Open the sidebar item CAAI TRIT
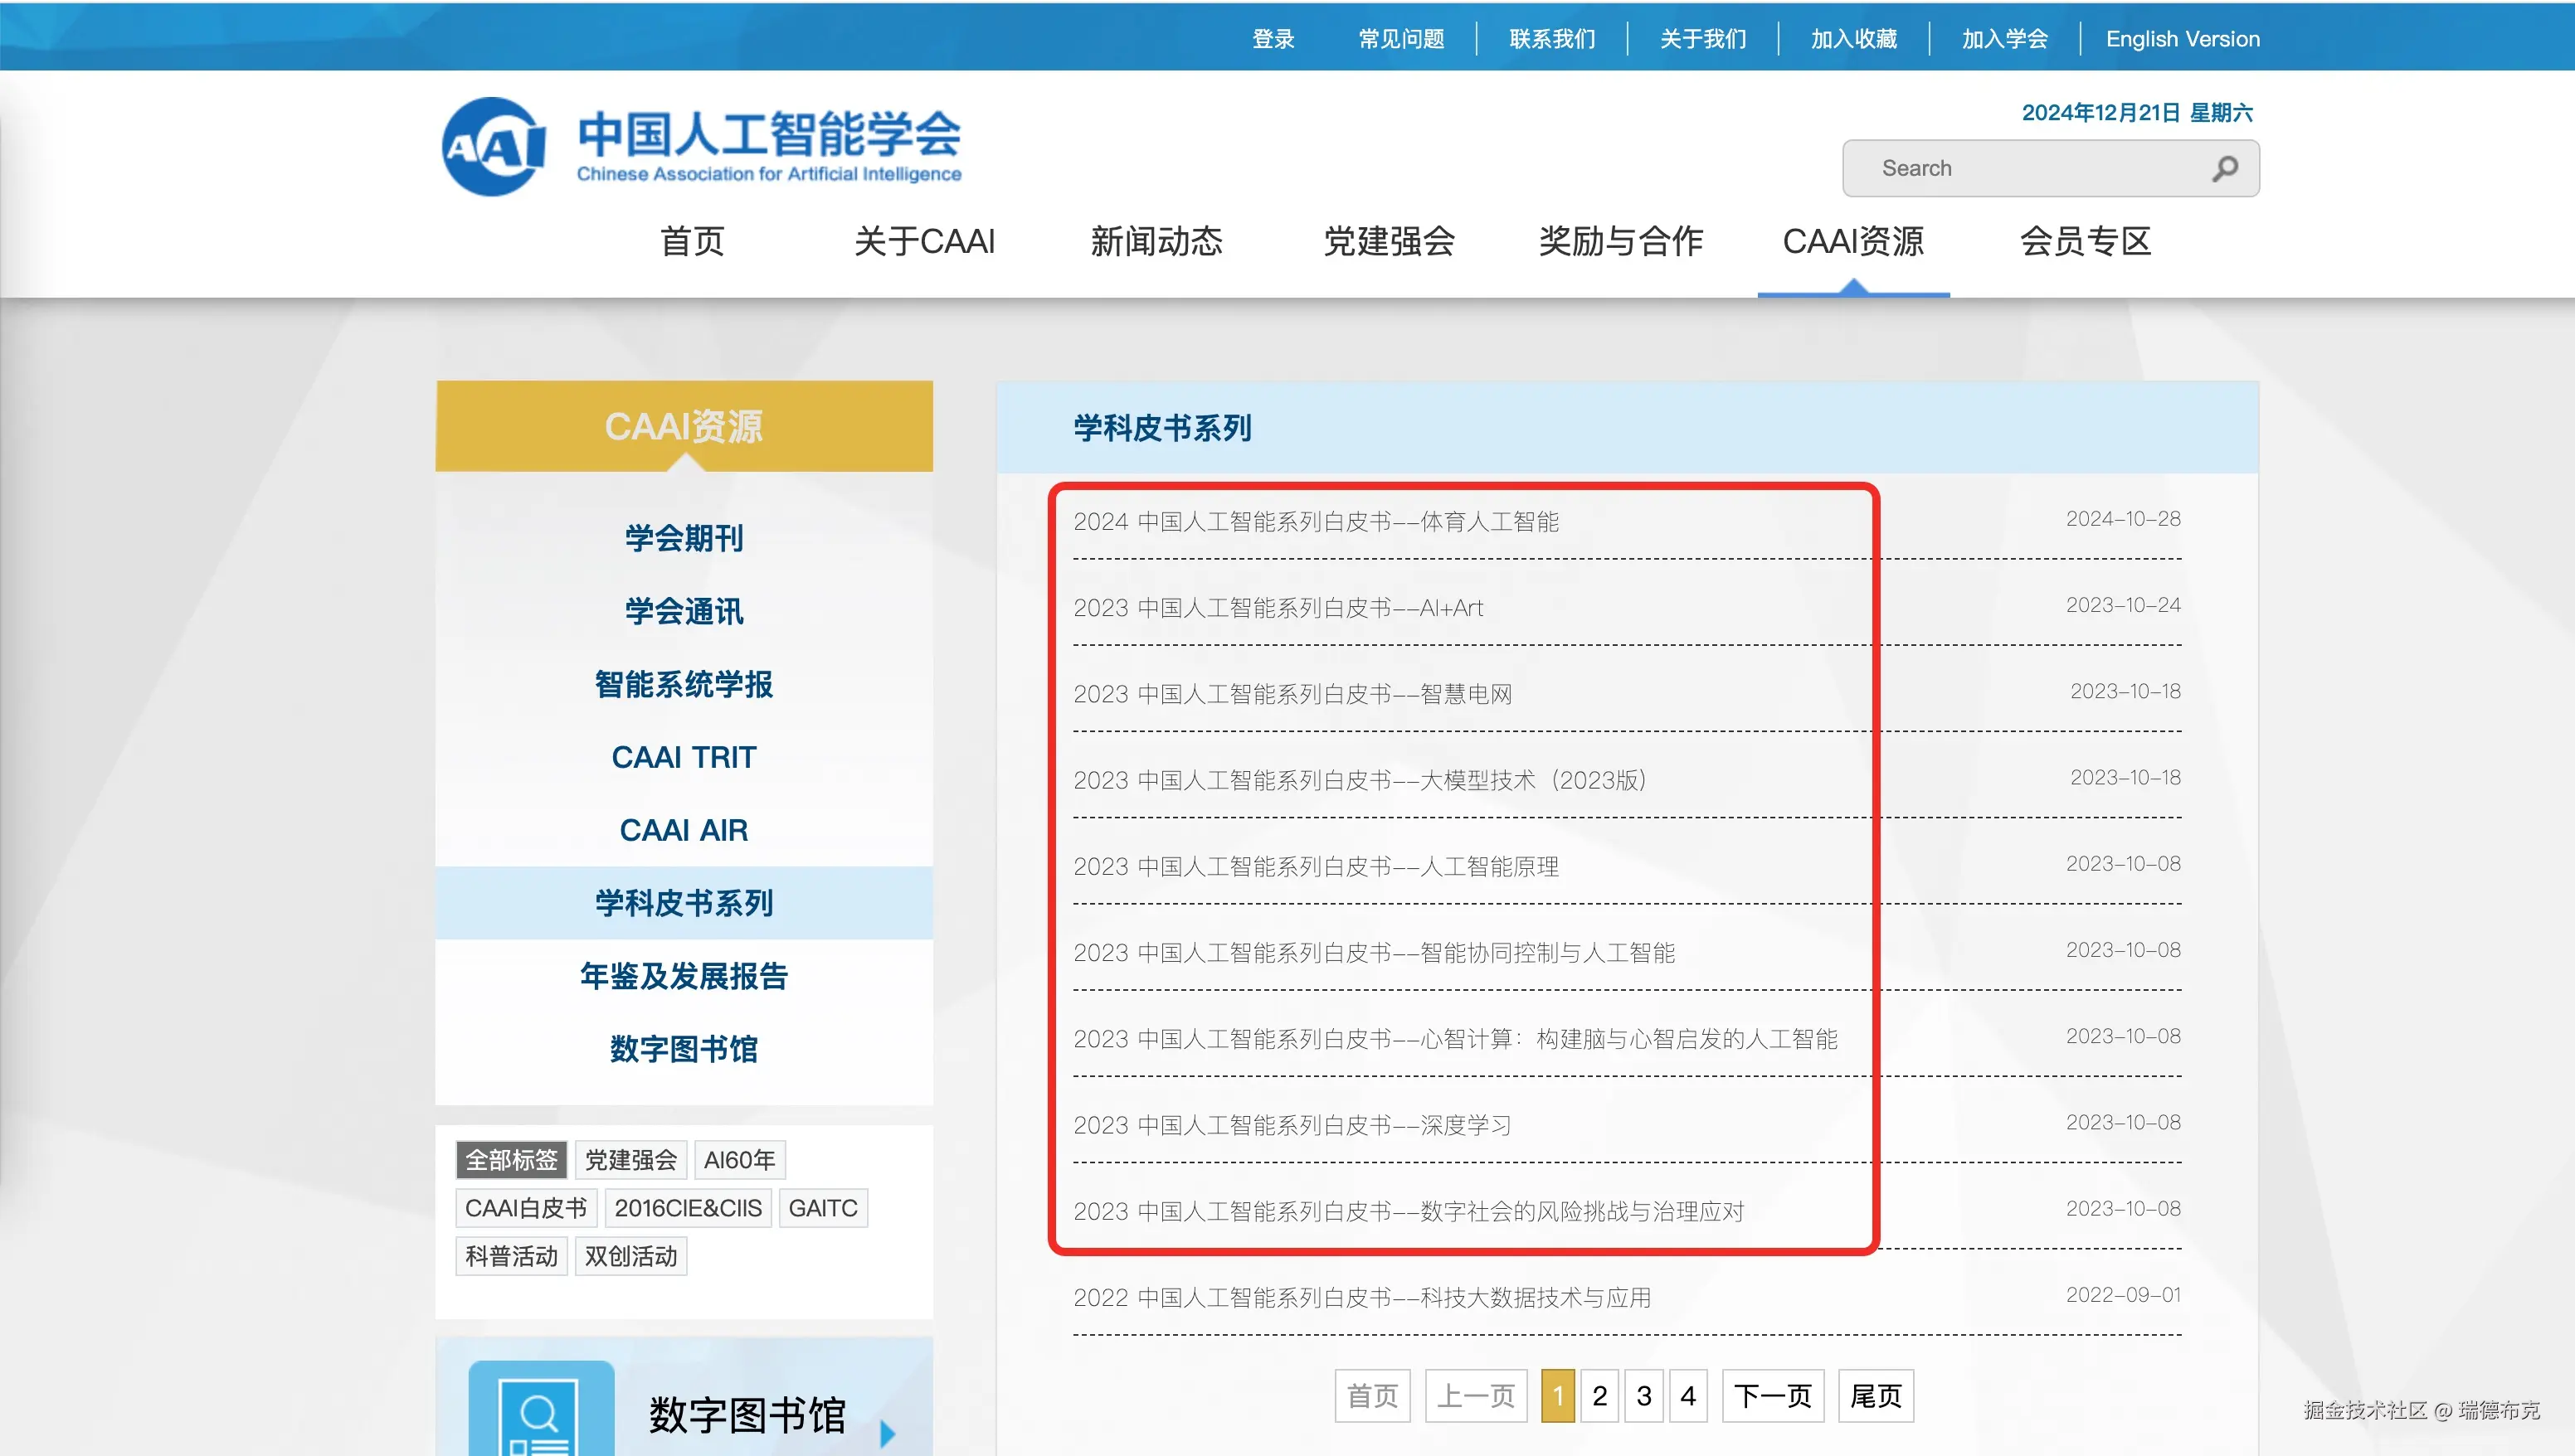Screen dimensions: 2575x1456 (684, 757)
